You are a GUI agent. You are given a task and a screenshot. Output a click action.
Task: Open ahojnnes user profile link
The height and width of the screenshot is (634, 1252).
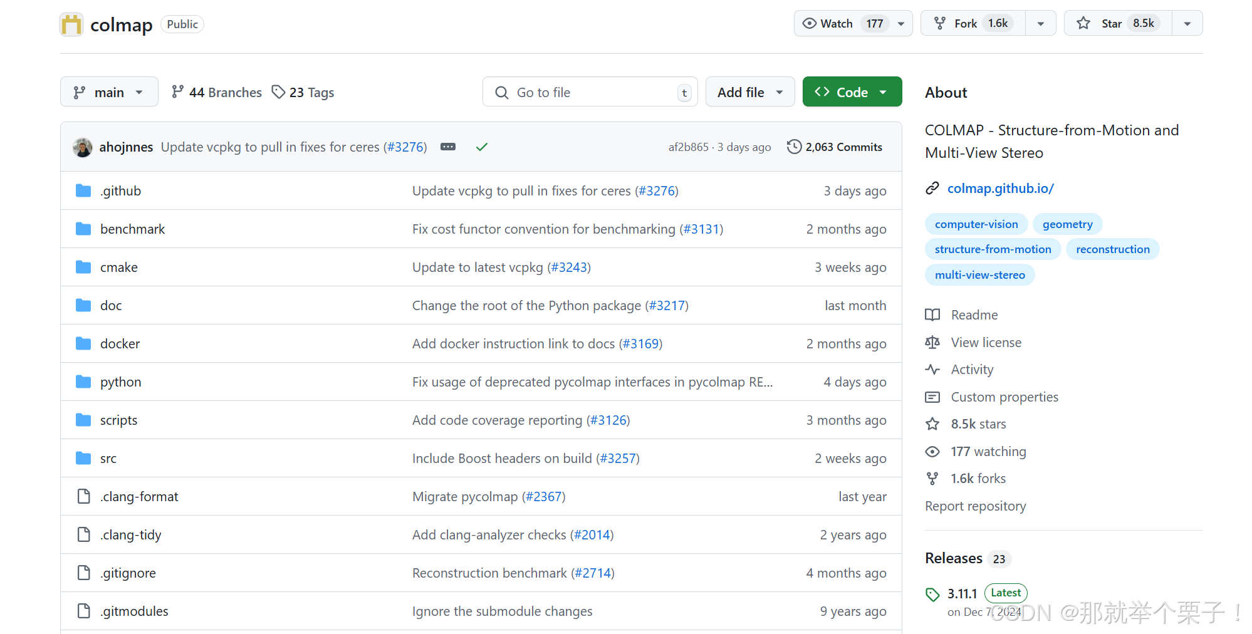pos(126,147)
